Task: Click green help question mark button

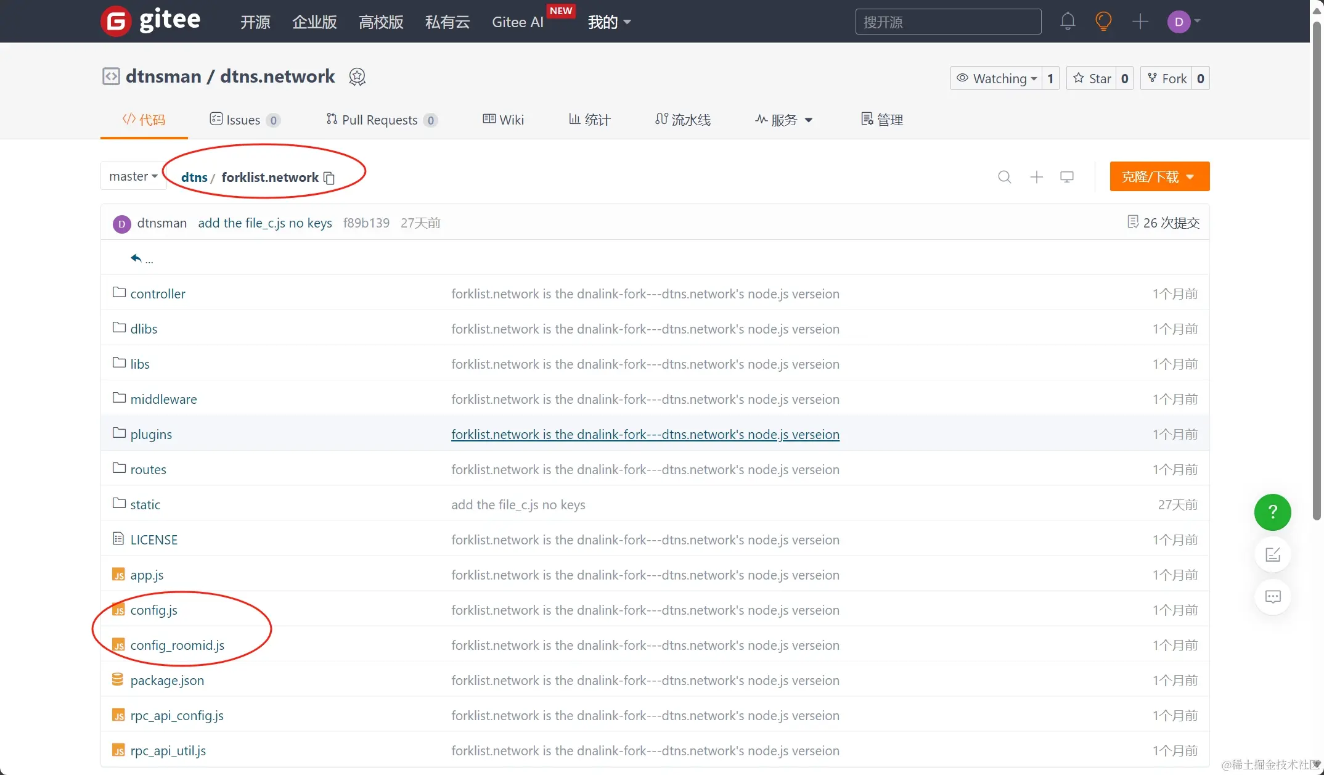Action: [x=1272, y=512]
